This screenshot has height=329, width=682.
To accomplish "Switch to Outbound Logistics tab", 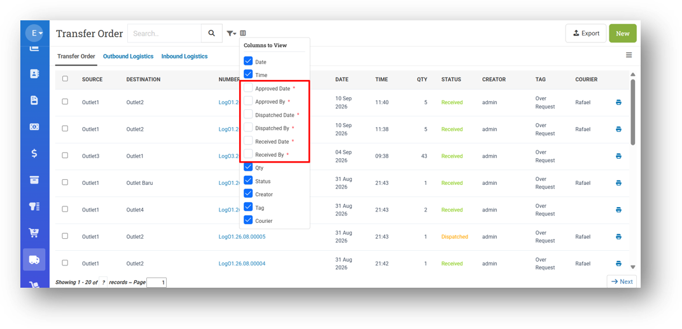I will pos(129,57).
